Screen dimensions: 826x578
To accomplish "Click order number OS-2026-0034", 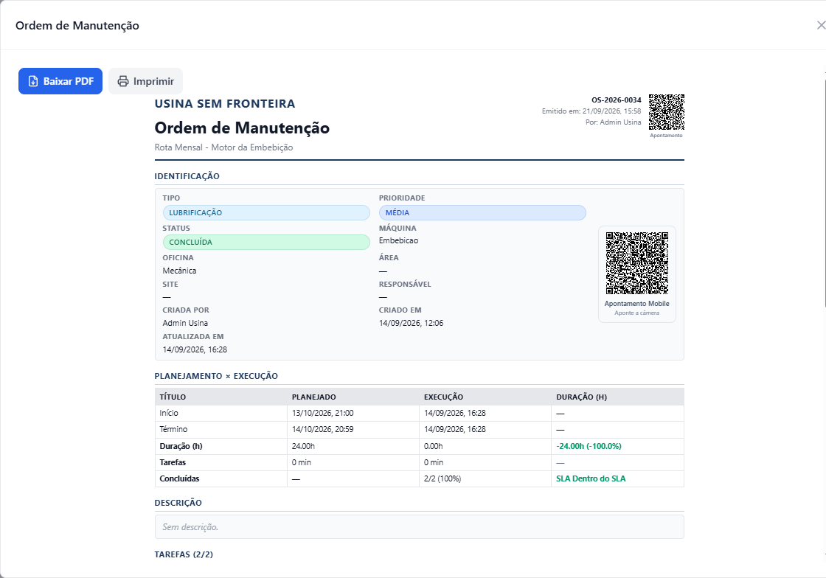I will pyautogui.click(x=616, y=100).
